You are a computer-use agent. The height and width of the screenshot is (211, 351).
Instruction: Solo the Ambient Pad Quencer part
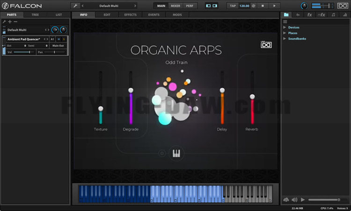(64, 39)
